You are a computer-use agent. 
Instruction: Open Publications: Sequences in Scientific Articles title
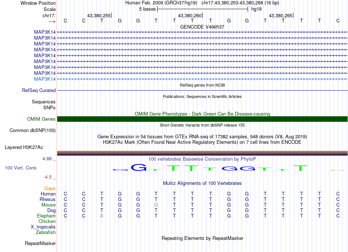coord(202,96)
